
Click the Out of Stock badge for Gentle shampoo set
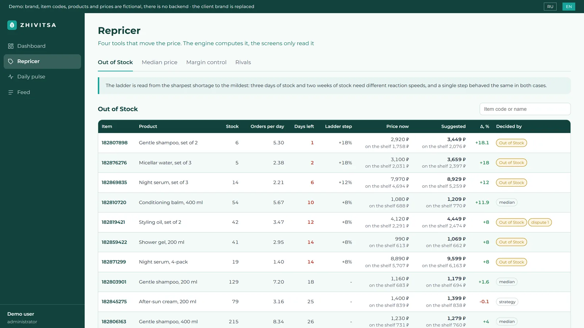[511, 143]
